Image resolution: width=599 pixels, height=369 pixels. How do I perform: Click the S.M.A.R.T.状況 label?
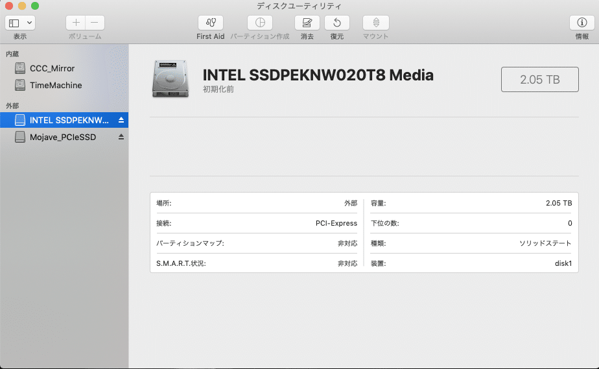pos(181,263)
